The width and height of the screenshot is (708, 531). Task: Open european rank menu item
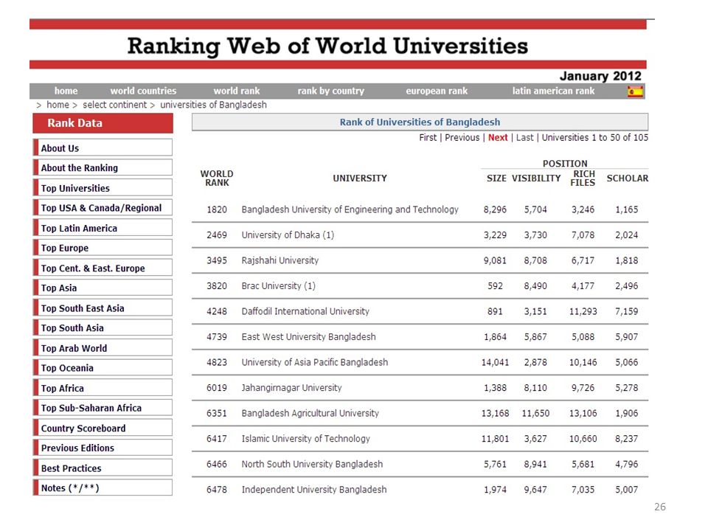point(437,91)
